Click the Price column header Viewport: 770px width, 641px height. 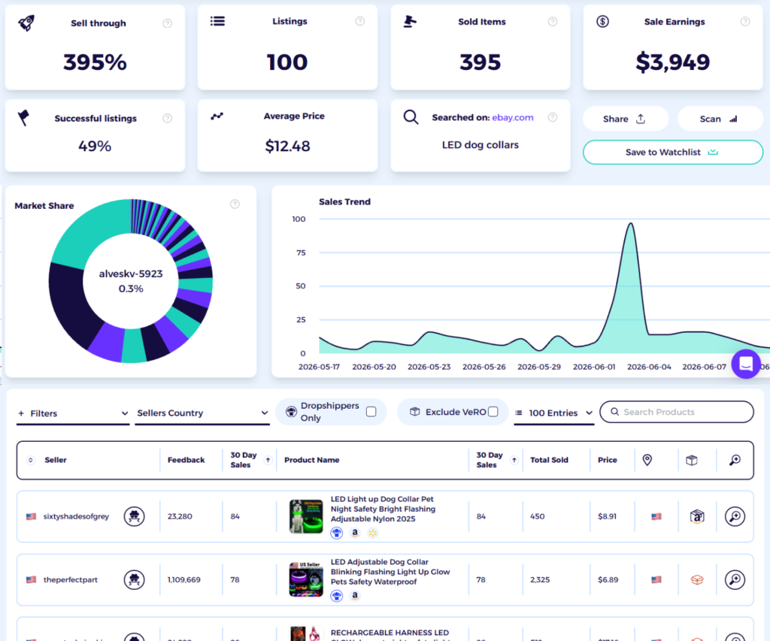[607, 460]
